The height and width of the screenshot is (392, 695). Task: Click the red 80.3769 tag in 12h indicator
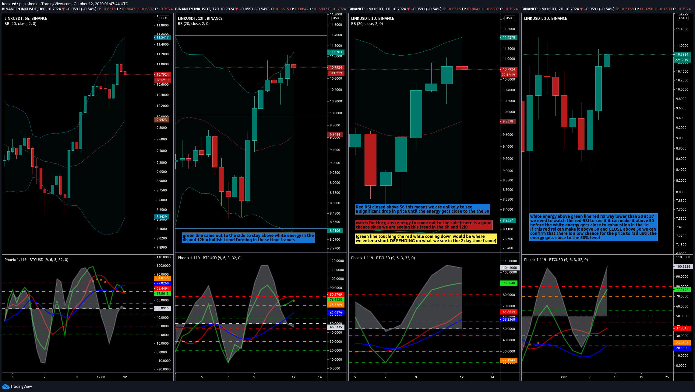[336, 294]
